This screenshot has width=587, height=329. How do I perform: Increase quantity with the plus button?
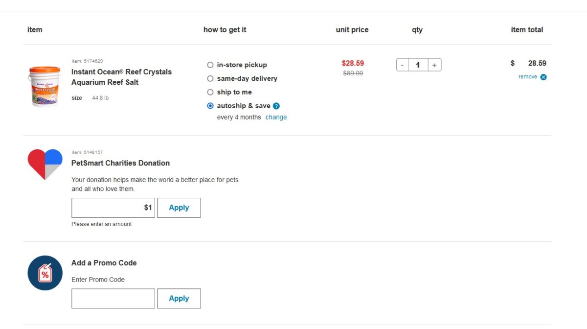434,65
